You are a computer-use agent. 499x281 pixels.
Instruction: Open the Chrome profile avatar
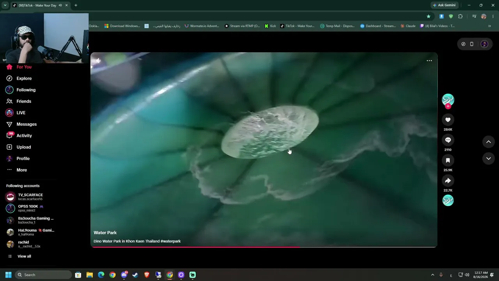click(x=484, y=16)
